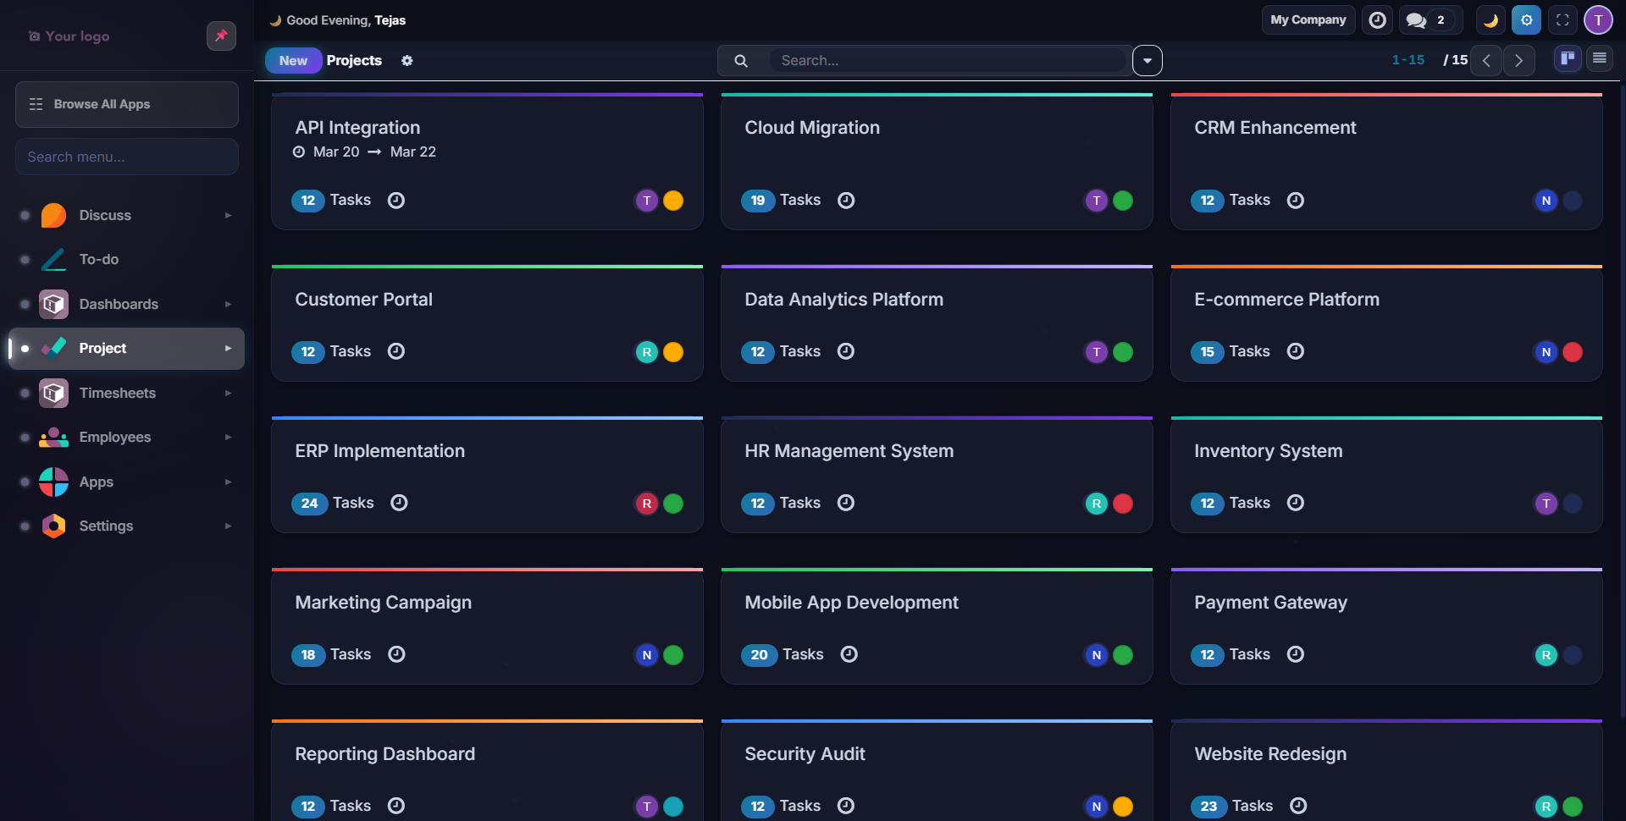Open the search options dropdown arrow
1626x821 pixels.
tap(1147, 61)
